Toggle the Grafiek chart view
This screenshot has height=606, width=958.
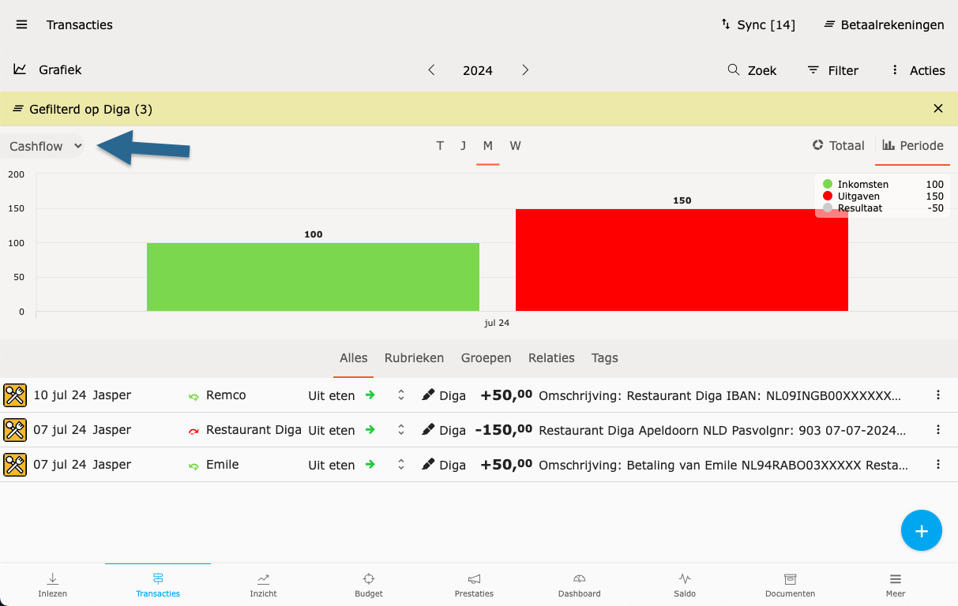pyautogui.click(x=47, y=69)
